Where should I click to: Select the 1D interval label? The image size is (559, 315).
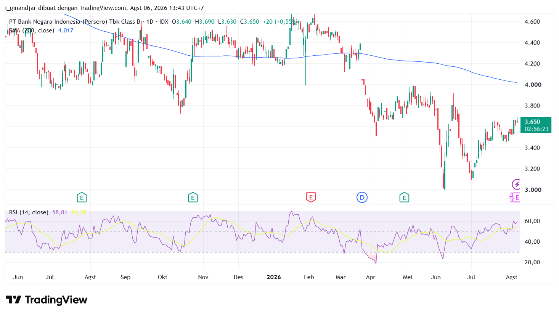(x=150, y=22)
